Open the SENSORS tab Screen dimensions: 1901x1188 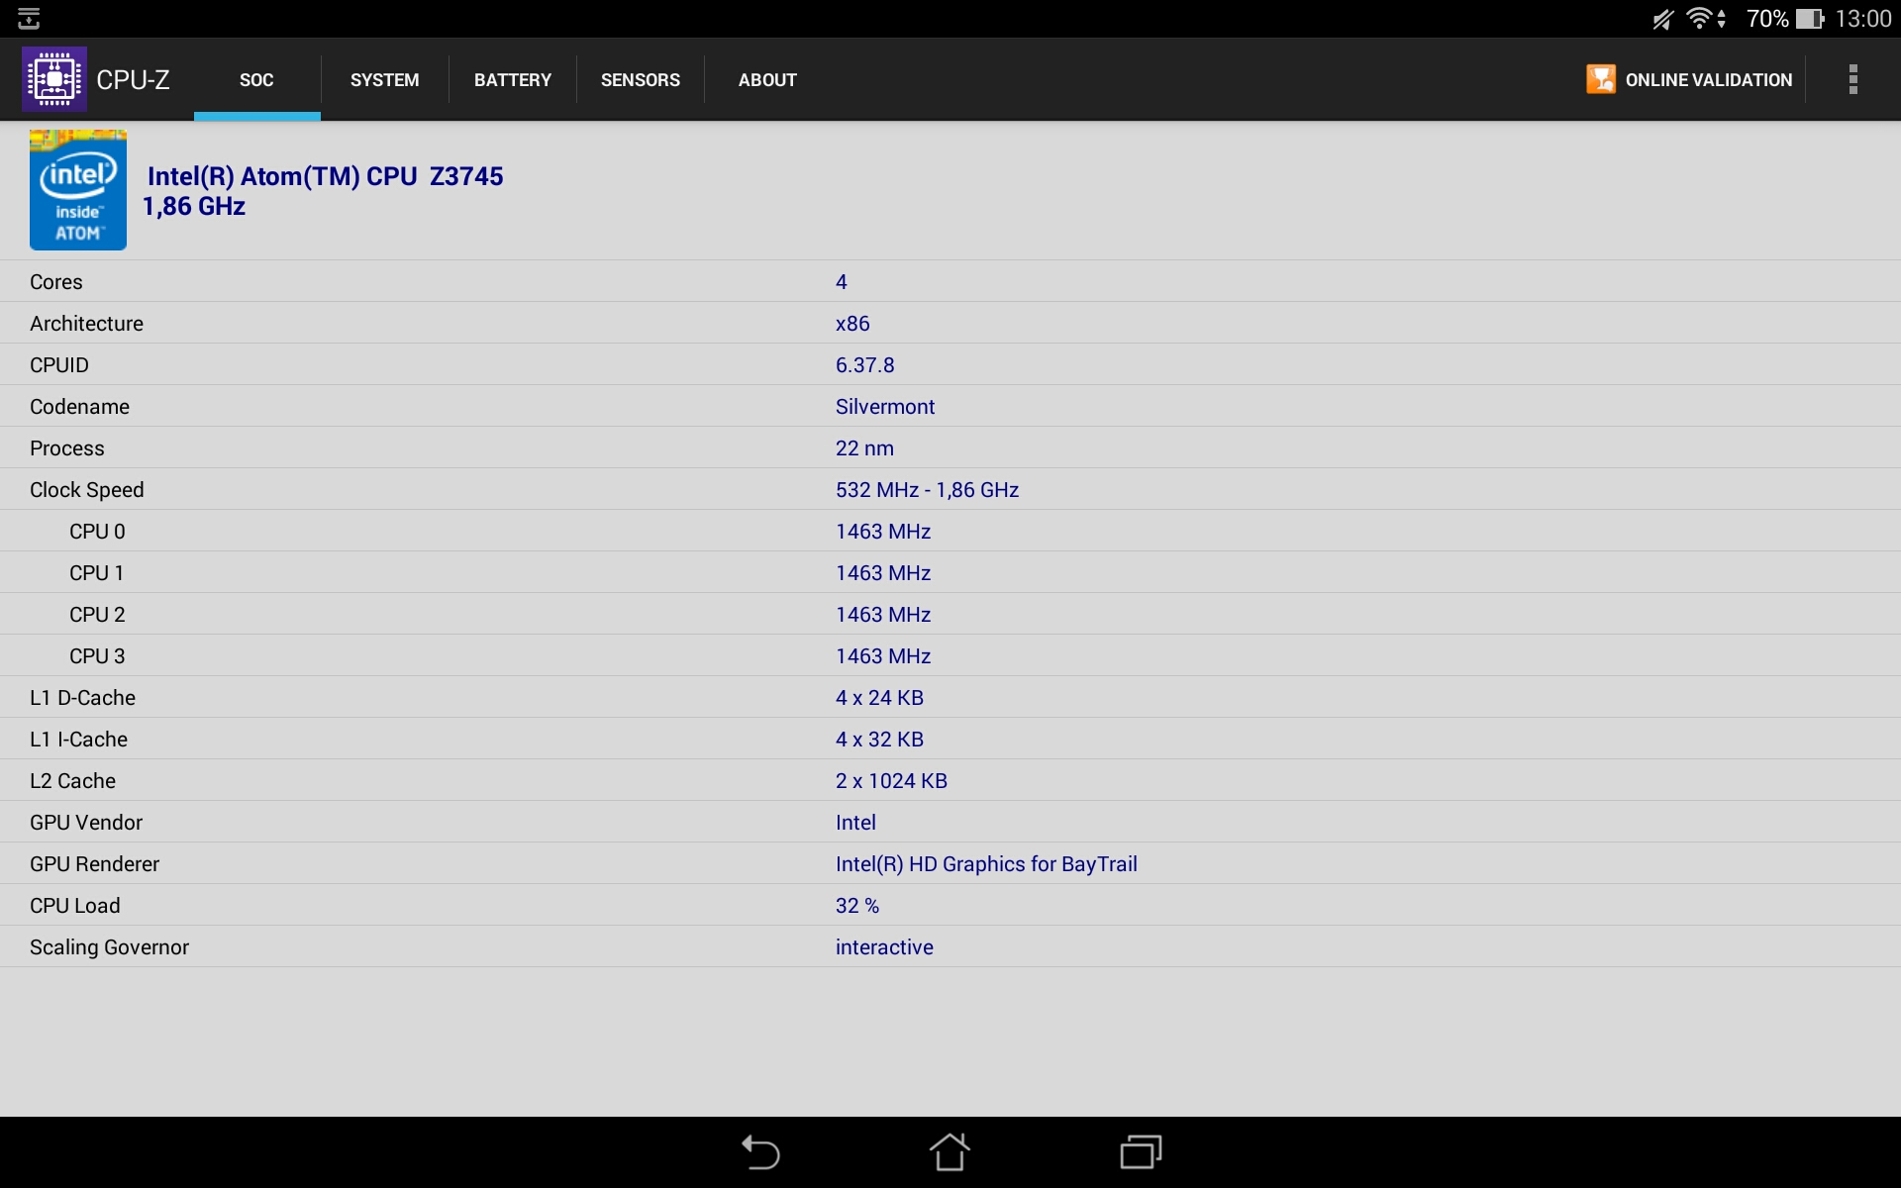[640, 80]
